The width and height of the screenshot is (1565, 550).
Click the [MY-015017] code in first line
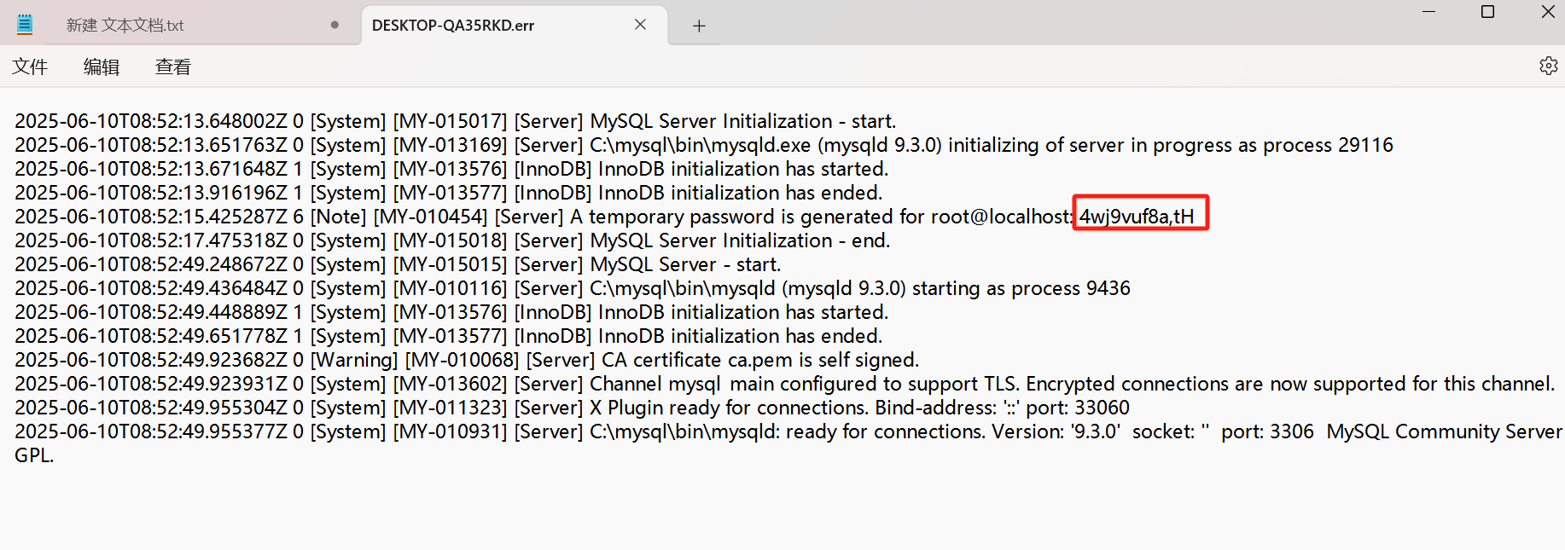[450, 121]
